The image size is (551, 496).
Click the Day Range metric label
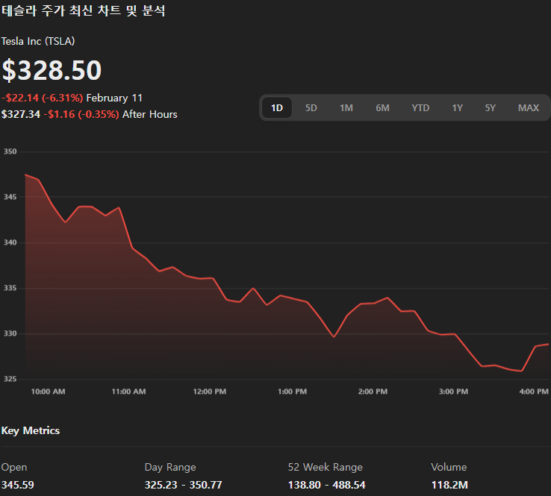pos(170,467)
